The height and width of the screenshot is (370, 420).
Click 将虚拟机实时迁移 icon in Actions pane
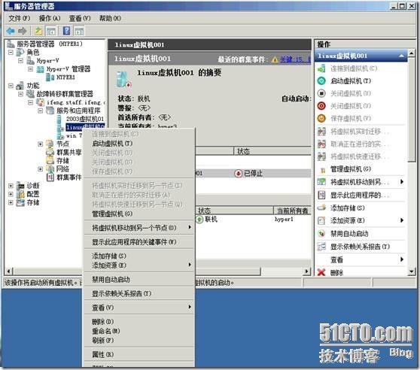coord(321,132)
